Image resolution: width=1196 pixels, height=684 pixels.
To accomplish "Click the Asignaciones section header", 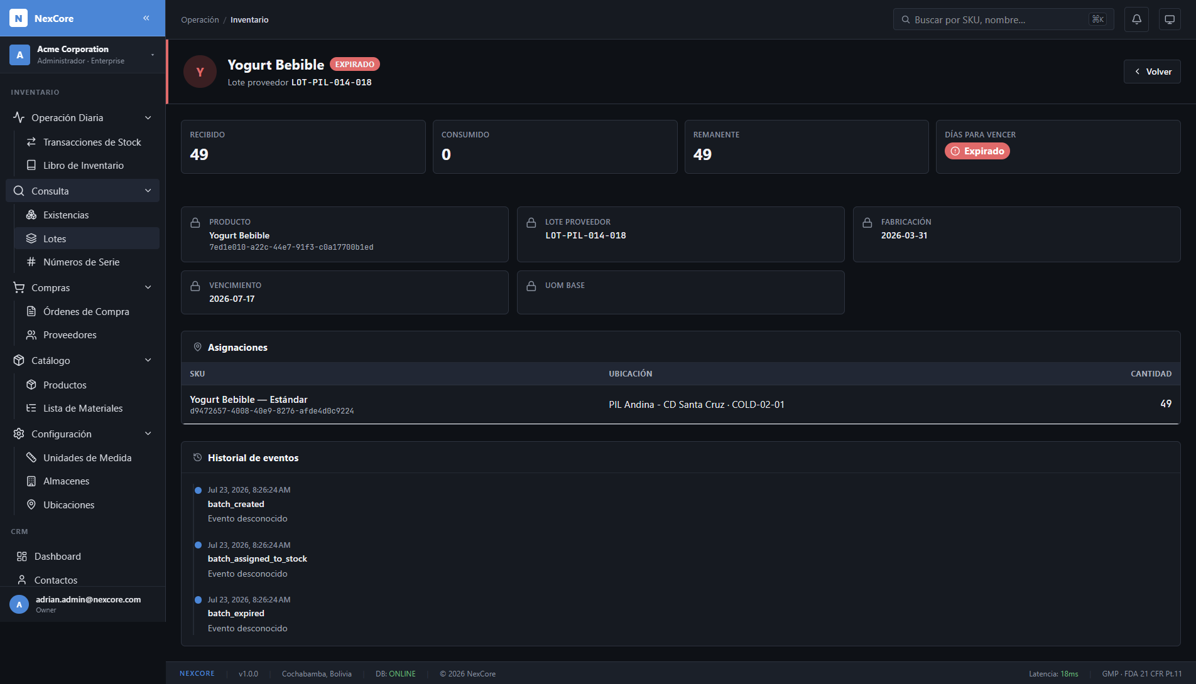I will coord(237,348).
